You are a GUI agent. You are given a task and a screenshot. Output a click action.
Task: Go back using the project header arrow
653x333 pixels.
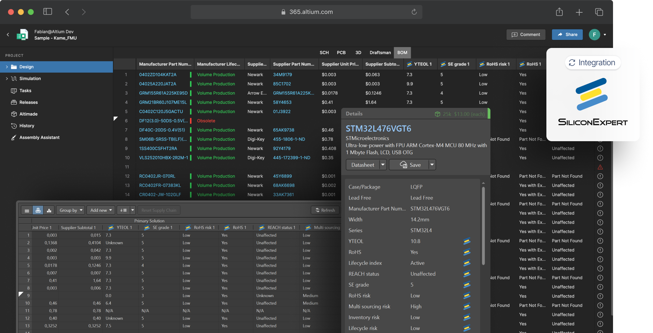tap(8, 35)
